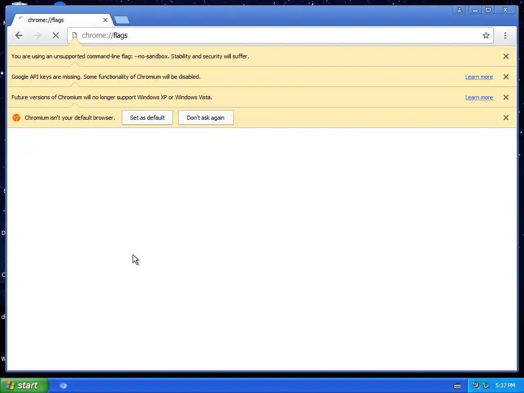Screen dimensions: 524x393
Task: Click the Chromium logo in default browser bar
Action: point(16,118)
